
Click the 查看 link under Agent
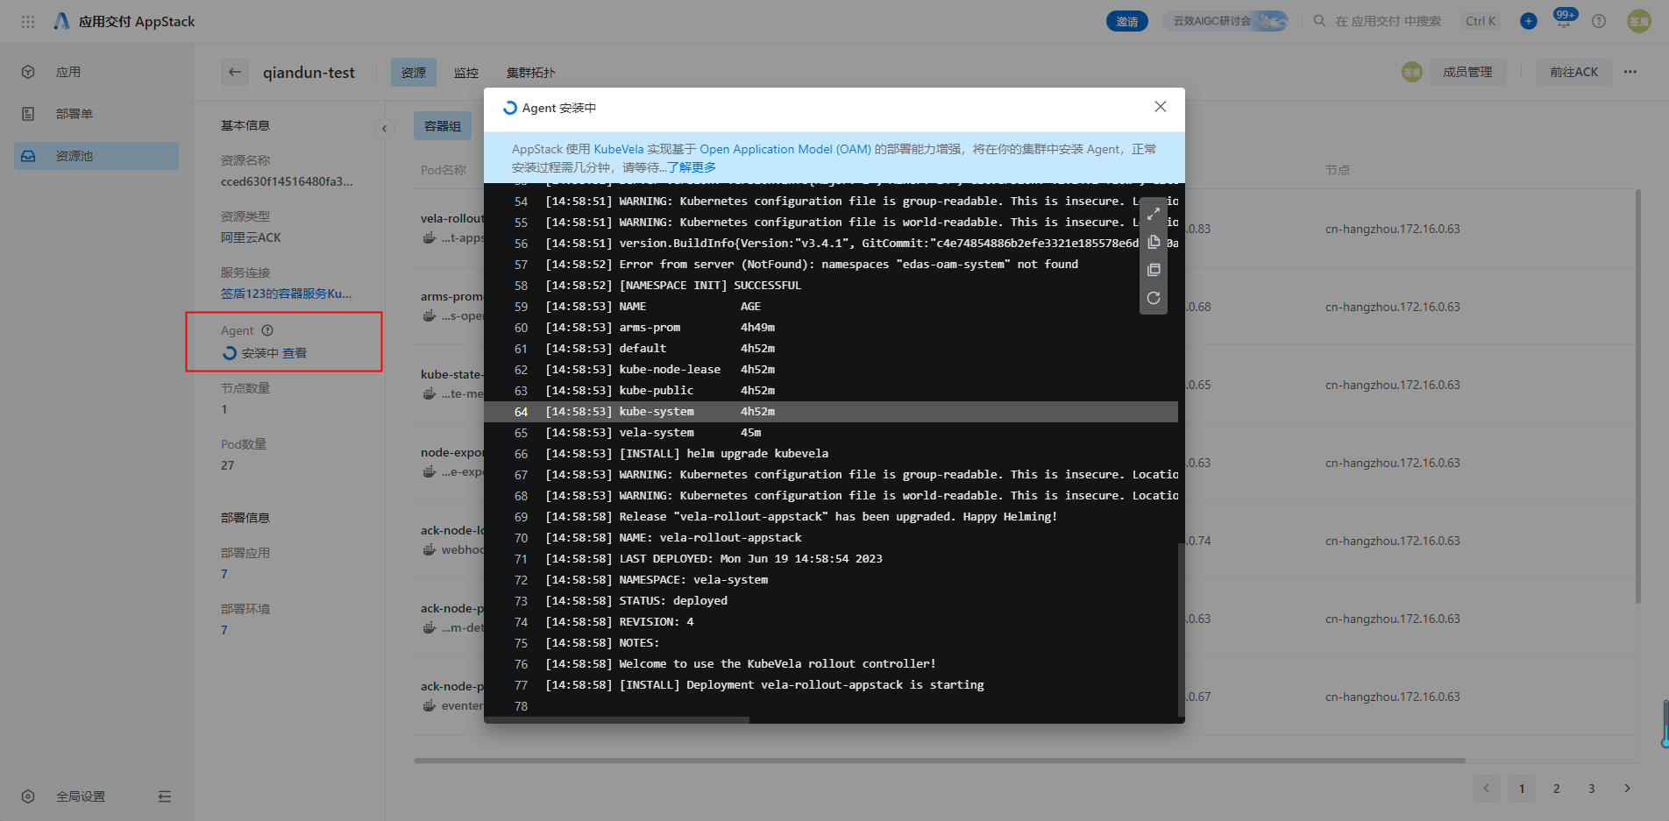click(295, 353)
